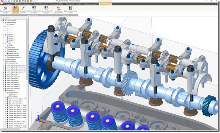Select the Explosionsansicht ribbon tab
The width and height of the screenshot is (220, 133).
coord(105,4)
